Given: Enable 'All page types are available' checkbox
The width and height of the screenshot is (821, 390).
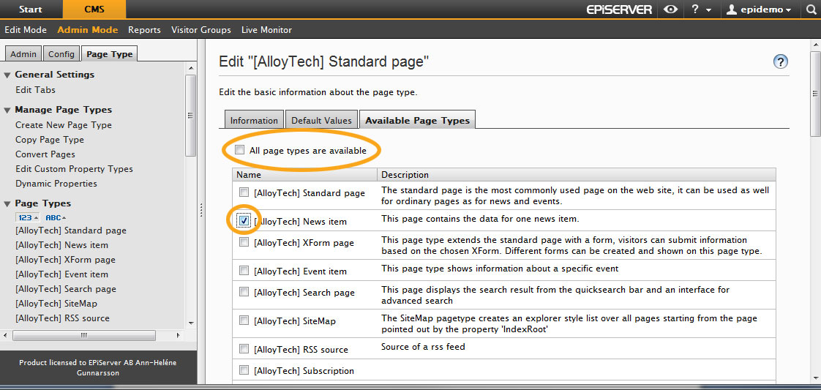Looking at the screenshot, I should (240, 150).
